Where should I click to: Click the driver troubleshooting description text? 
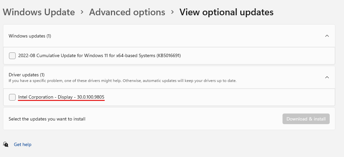click(x=122, y=81)
